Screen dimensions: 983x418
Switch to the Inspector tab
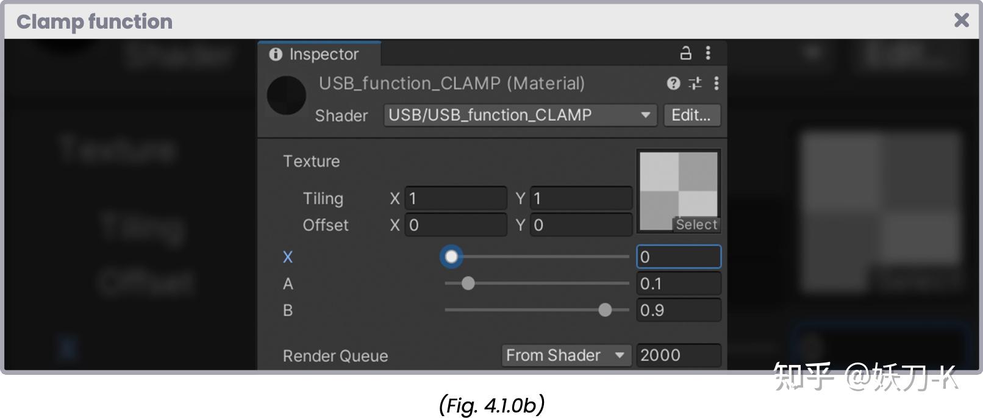coord(324,54)
